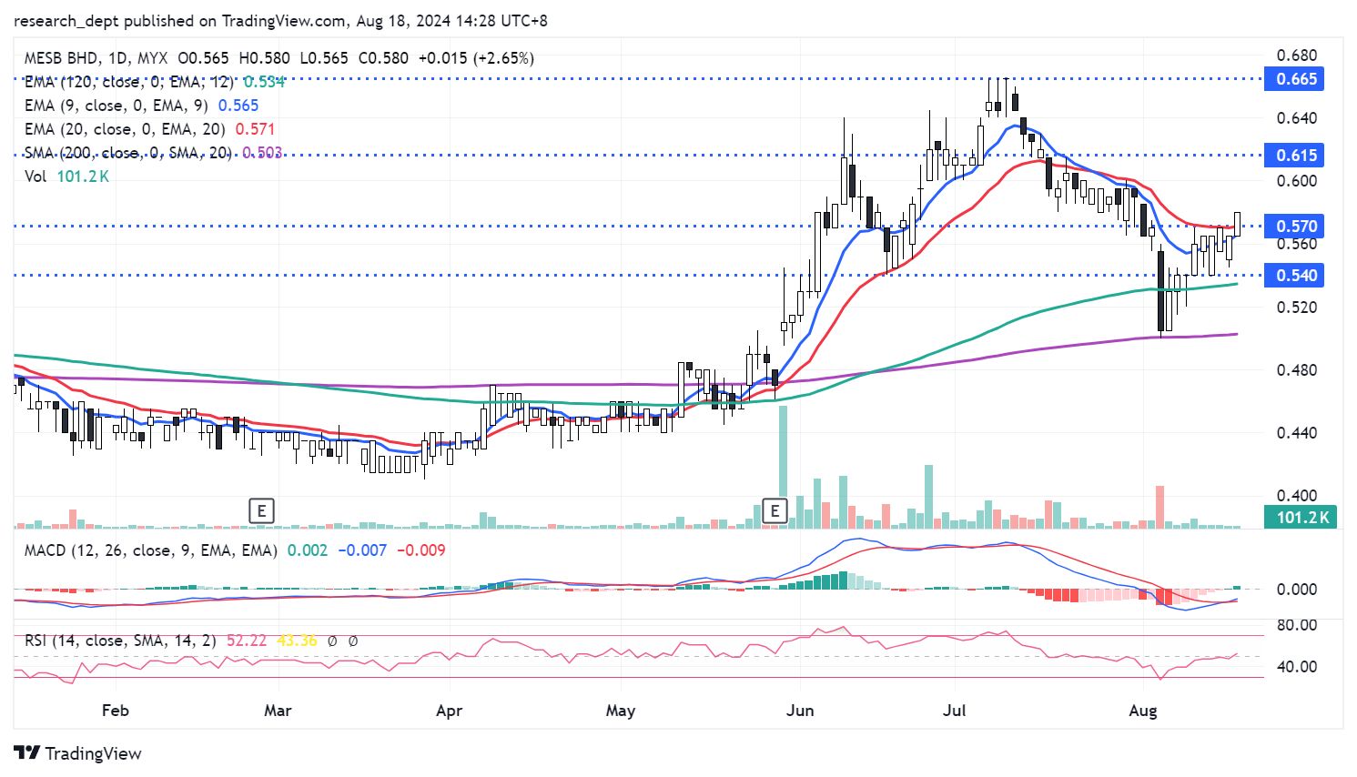The height and width of the screenshot is (777, 1357).
Task: Click the TradingView logo at bottom left
Action: pyautogui.click(x=78, y=753)
